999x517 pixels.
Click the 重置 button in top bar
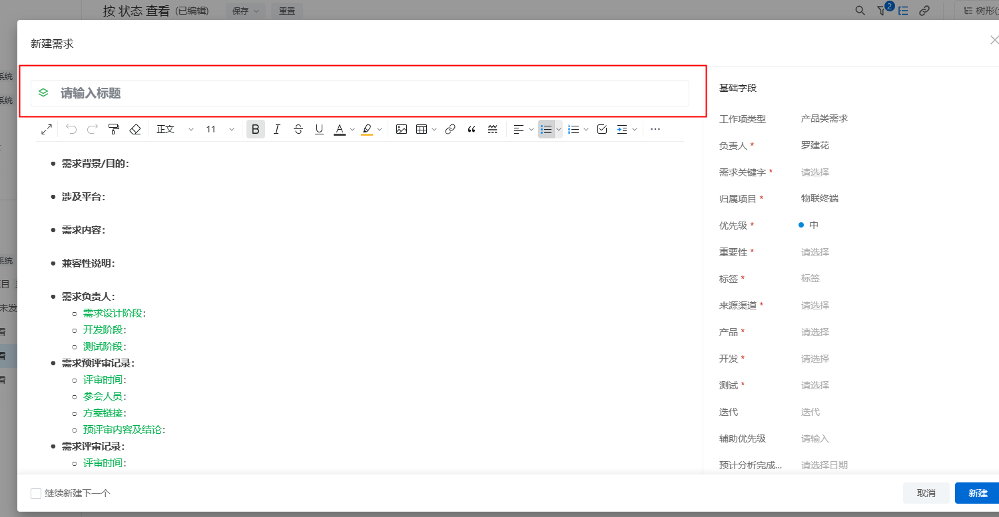click(x=287, y=11)
